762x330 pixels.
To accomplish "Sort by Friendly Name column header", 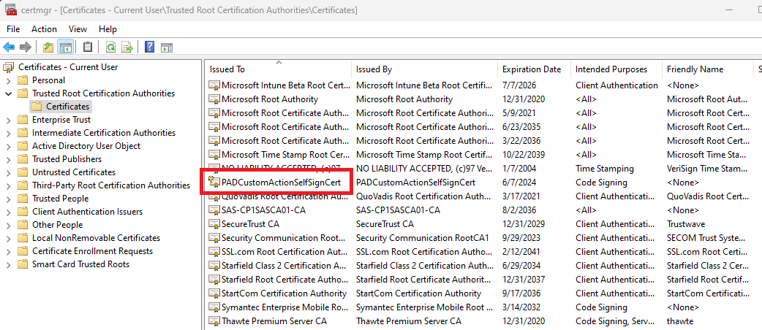I will coord(707,69).
